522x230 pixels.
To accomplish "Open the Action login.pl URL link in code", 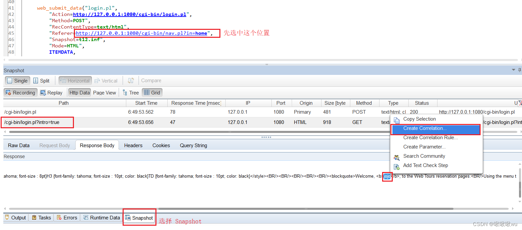I will (x=130, y=14).
